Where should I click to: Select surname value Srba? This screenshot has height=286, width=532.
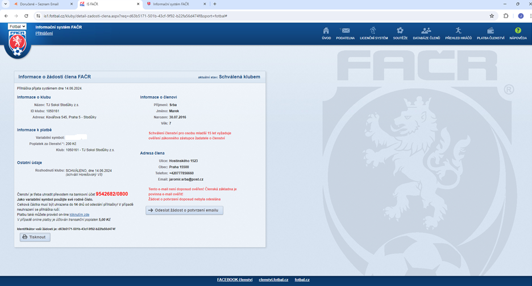tap(173, 105)
